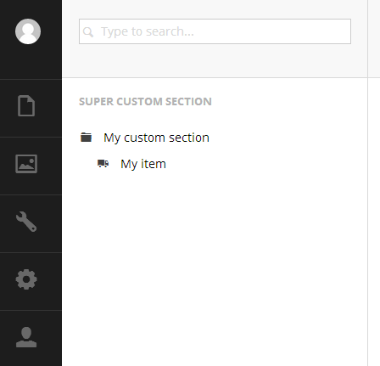Open the Settings section wrench icon
Viewport: 380px width, 366px height.
point(26,222)
